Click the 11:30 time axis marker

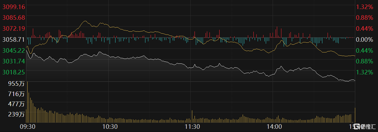192,126
